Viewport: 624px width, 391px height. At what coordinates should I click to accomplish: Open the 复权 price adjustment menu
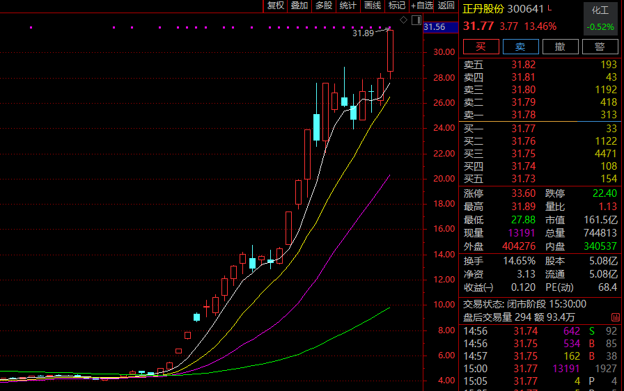pyautogui.click(x=275, y=6)
